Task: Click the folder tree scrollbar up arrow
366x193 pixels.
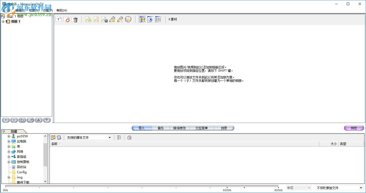Action: pos(45,136)
